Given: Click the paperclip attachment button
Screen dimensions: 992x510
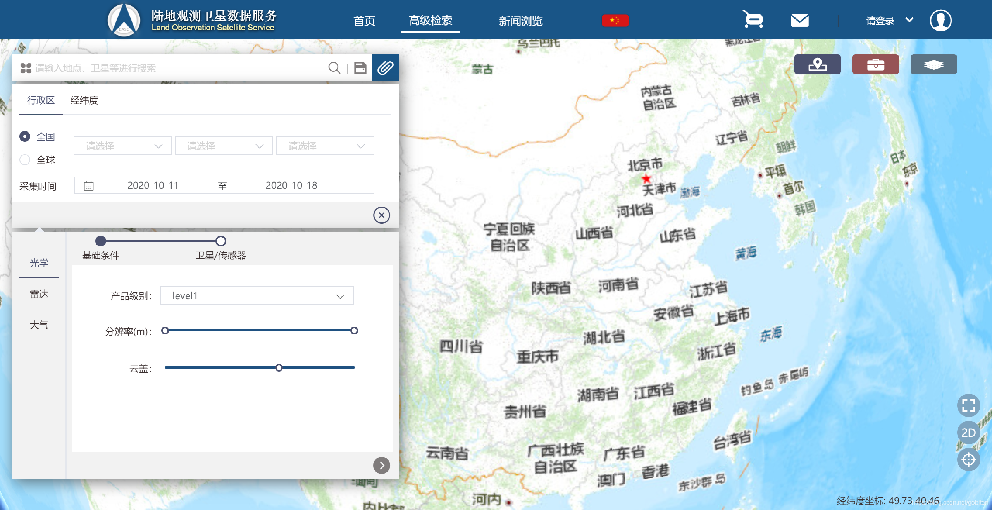Looking at the screenshot, I should pyautogui.click(x=385, y=68).
